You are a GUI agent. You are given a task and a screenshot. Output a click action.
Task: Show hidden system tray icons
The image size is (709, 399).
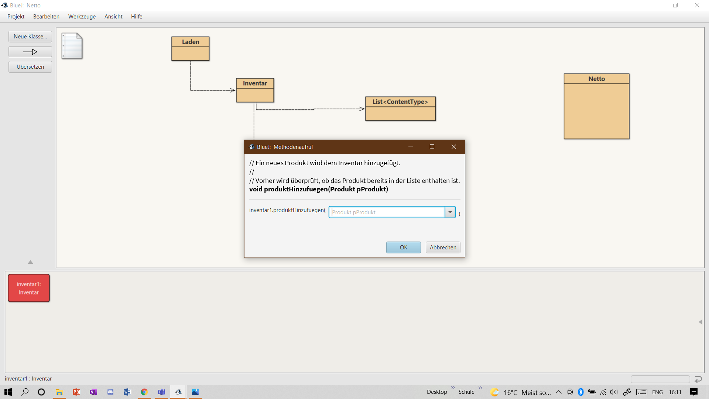(x=558, y=392)
